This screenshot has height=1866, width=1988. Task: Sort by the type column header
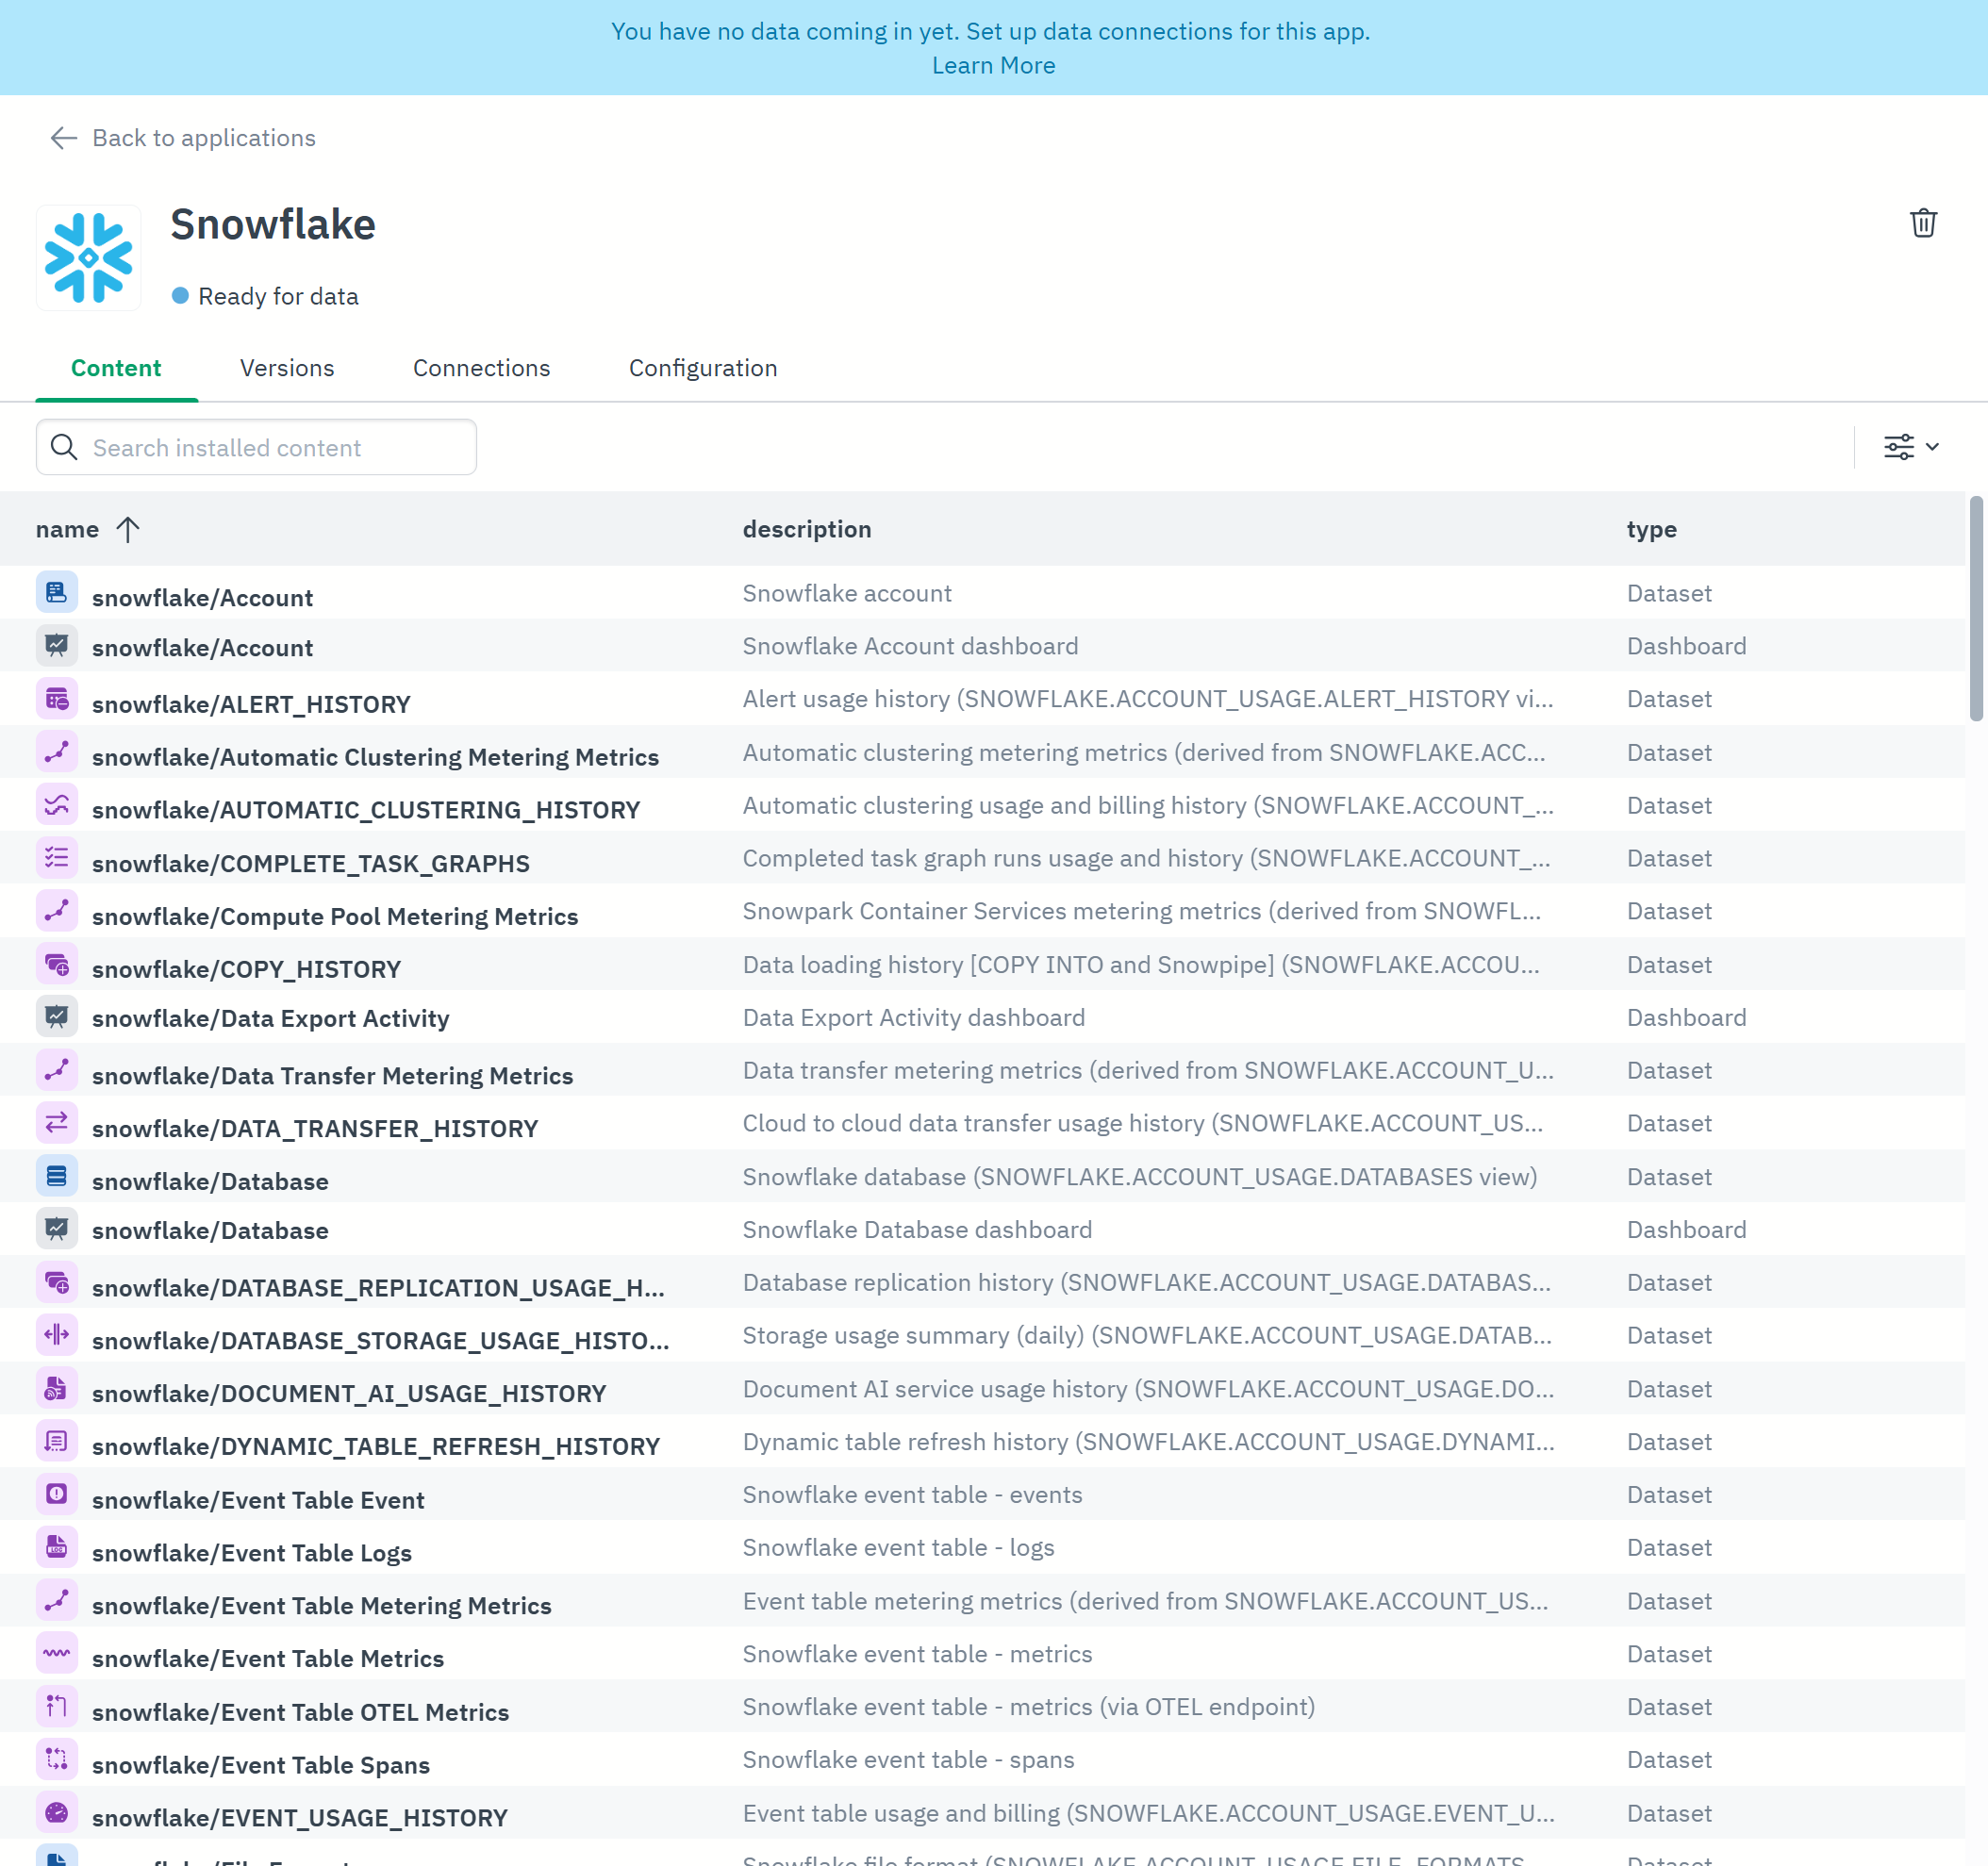pyautogui.click(x=1650, y=529)
